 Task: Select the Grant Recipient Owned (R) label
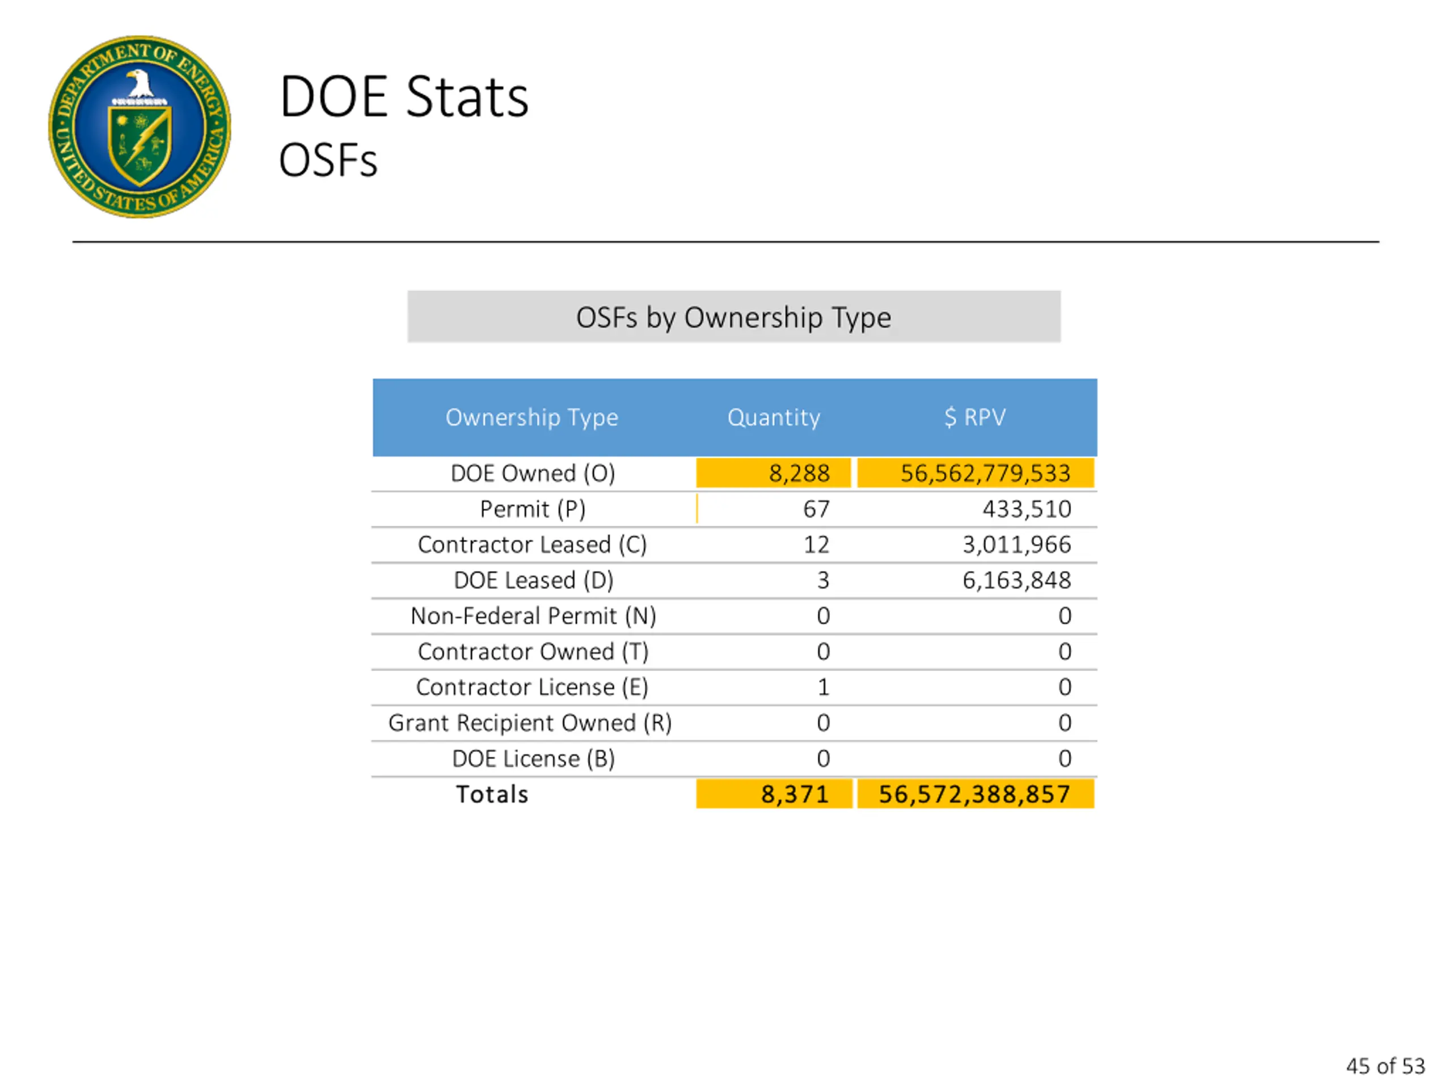(x=530, y=723)
